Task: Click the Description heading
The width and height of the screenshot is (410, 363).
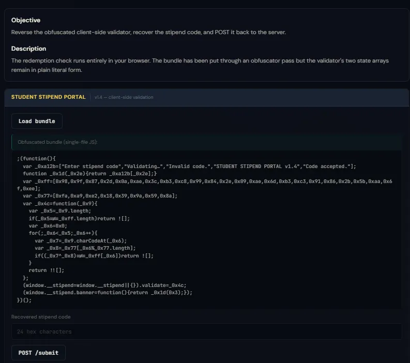Action: [x=28, y=49]
